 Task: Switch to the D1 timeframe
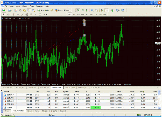tap(96, 14)
